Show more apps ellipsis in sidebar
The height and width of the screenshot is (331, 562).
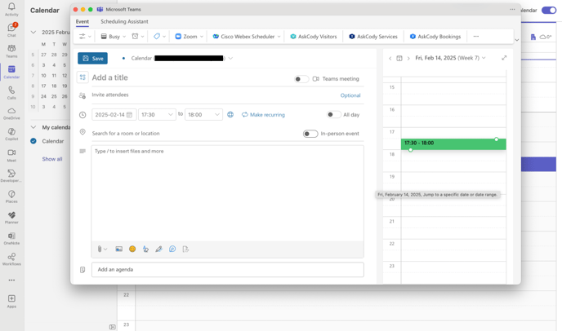(x=11, y=280)
